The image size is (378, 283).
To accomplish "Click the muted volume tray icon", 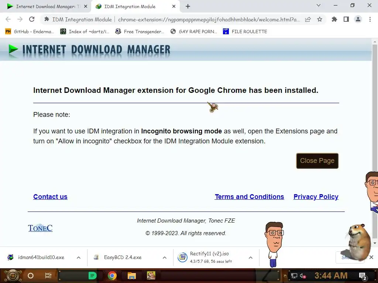I will click(x=303, y=276).
